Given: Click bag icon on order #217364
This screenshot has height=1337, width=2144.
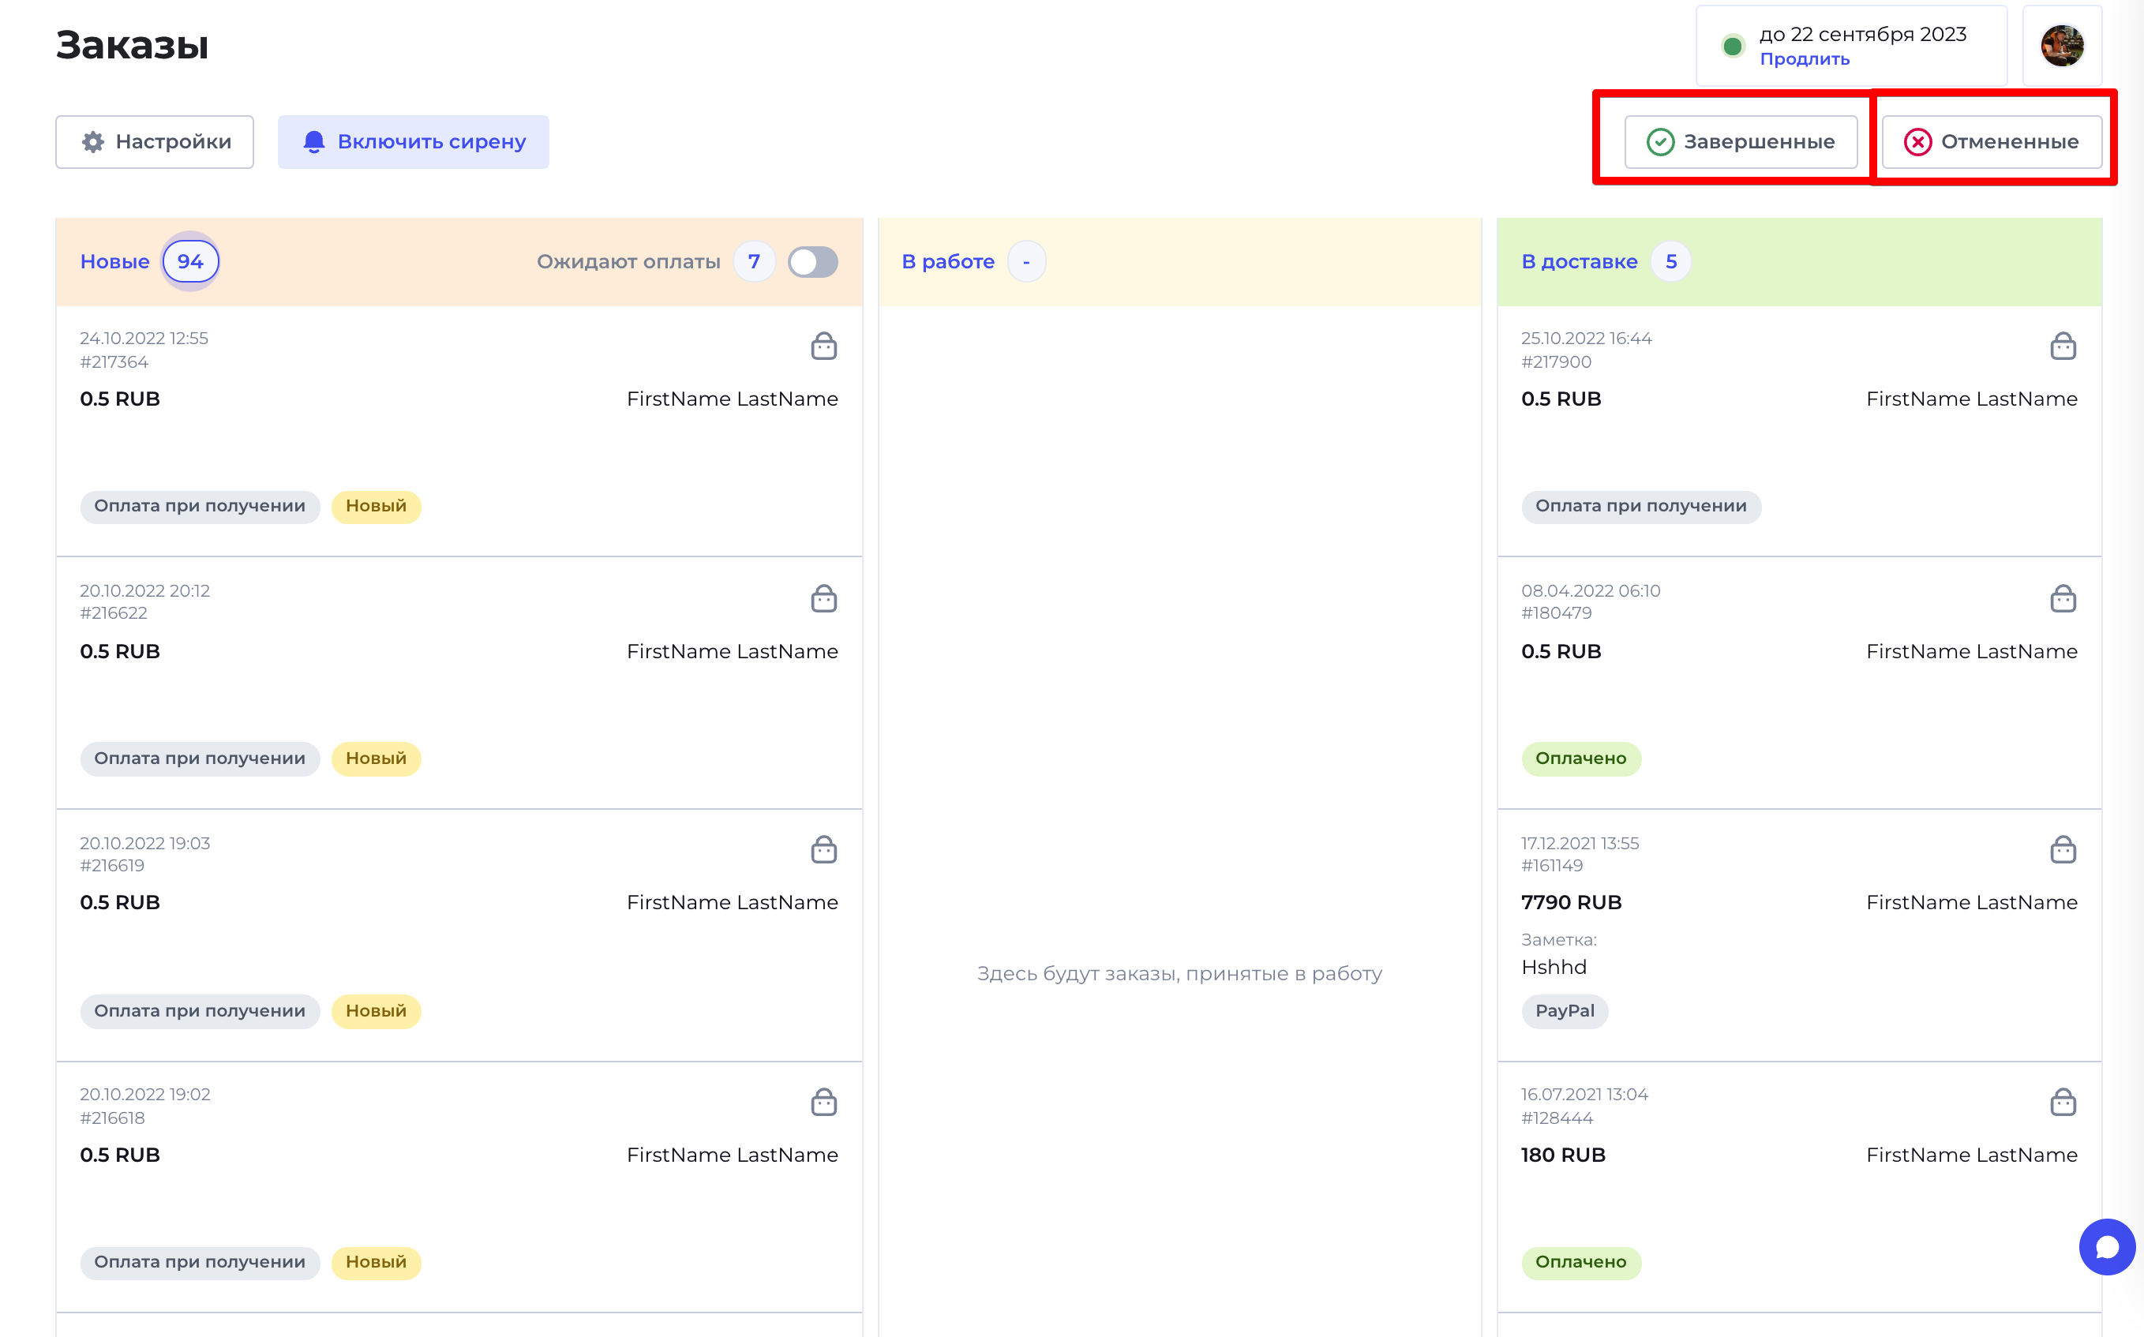Looking at the screenshot, I should tap(823, 346).
